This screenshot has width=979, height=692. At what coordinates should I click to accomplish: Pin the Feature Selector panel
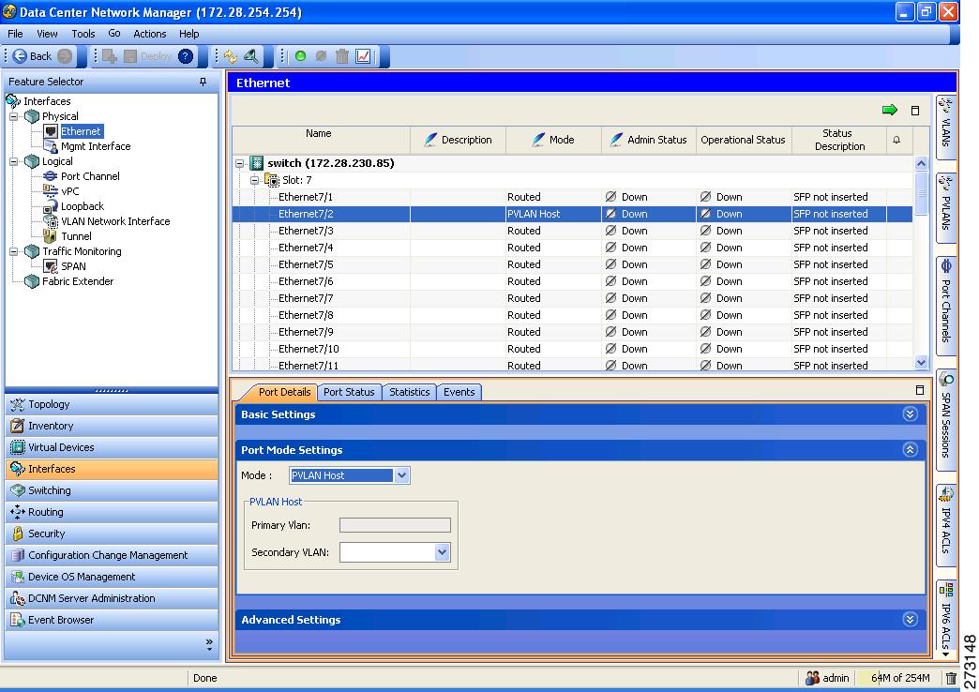[203, 82]
